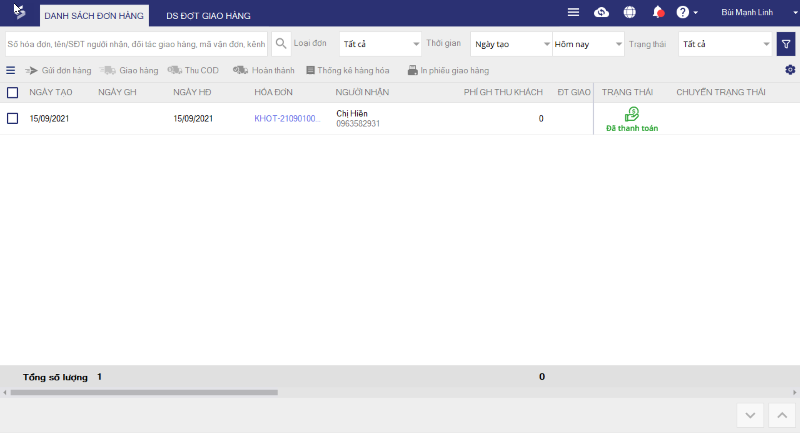Click the expand-up chevron button at bottom
Viewport: 800px width, 433px height.
(782, 415)
